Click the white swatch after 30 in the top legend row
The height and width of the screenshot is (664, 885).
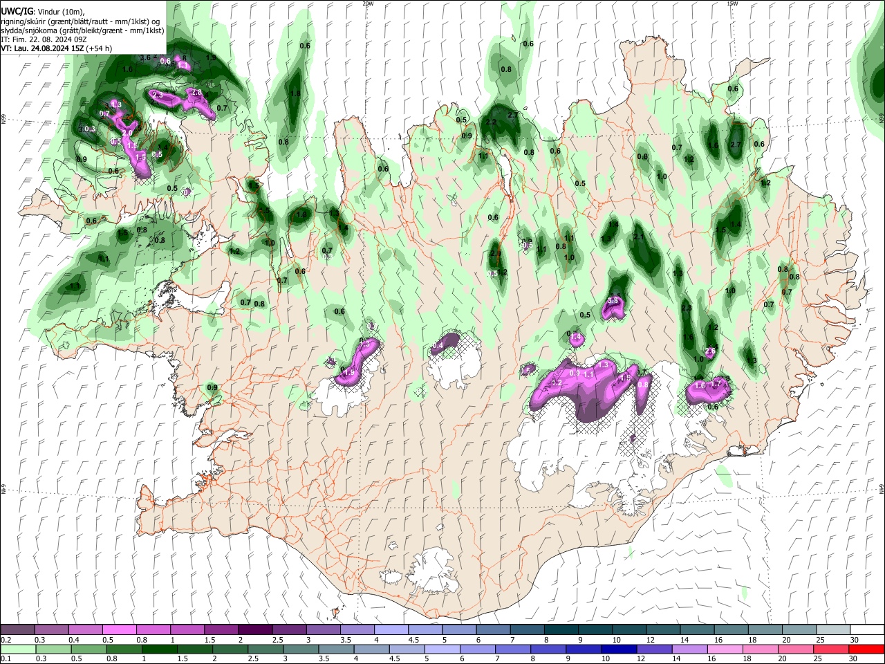866,630
